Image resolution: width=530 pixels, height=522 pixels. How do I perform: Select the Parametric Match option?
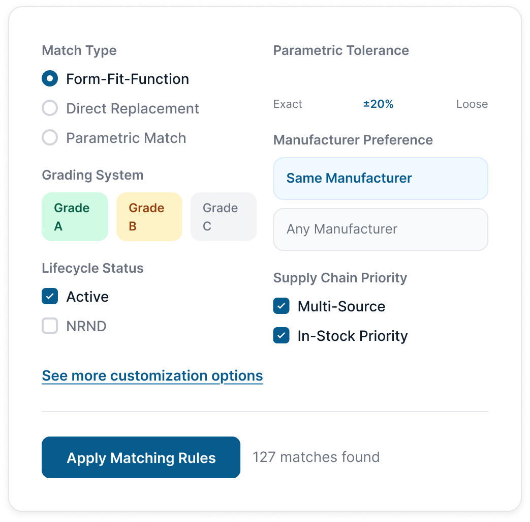point(50,137)
